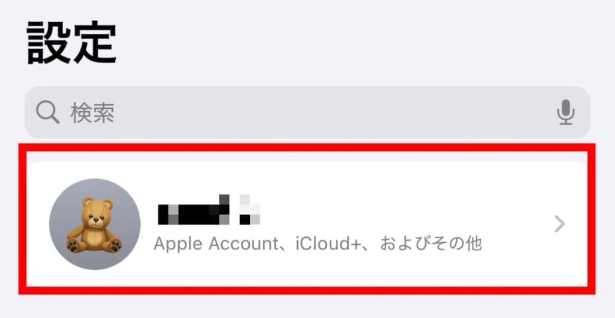
Task: Expand account details via right chevron
Action: (560, 224)
